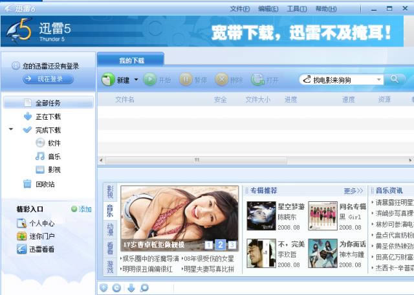The height and width of the screenshot is (295, 414).
Task: Switch to the vertical 看看 tab
Action: click(110, 248)
